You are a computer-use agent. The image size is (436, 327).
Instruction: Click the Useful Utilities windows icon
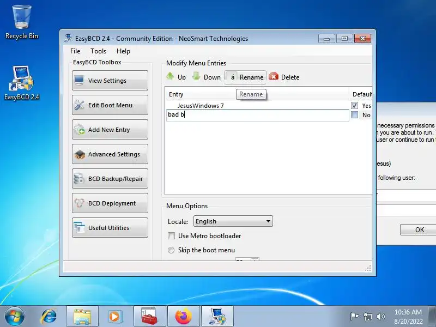point(79,227)
